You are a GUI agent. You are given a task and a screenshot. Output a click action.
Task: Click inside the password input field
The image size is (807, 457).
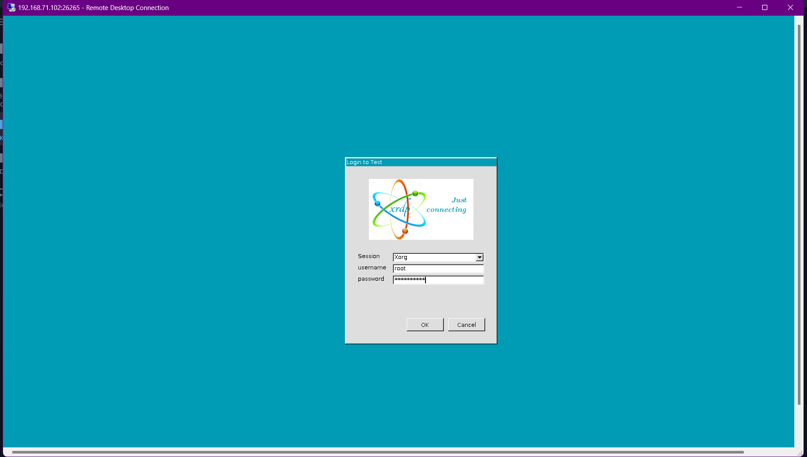[x=438, y=280]
